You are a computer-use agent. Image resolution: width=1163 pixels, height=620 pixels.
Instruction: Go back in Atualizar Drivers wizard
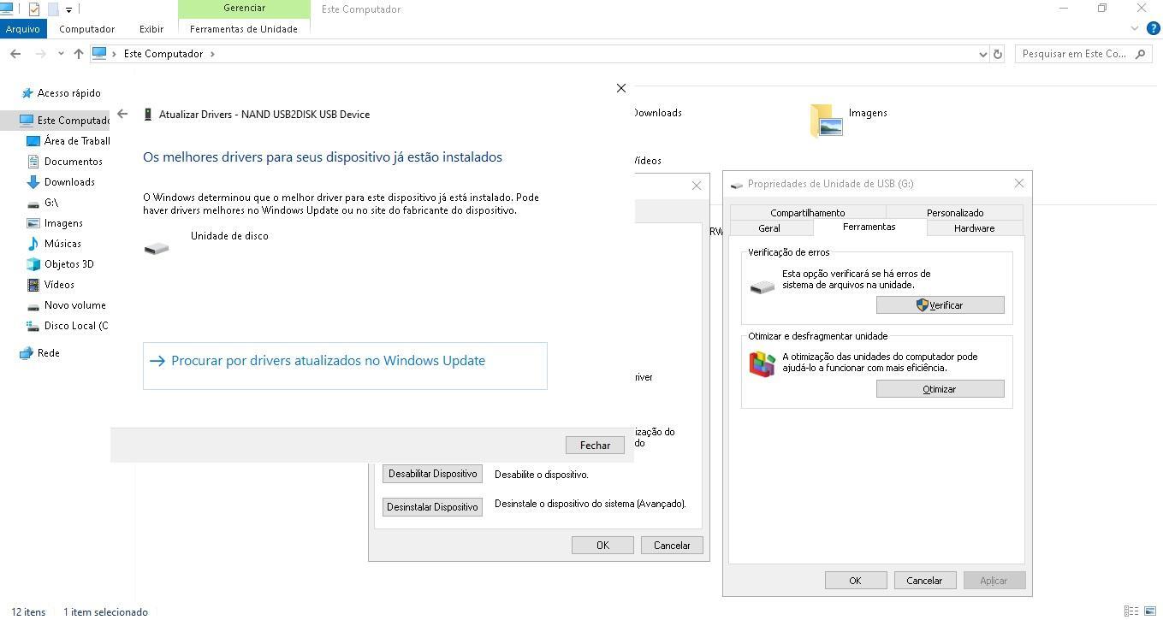pos(122,114)
